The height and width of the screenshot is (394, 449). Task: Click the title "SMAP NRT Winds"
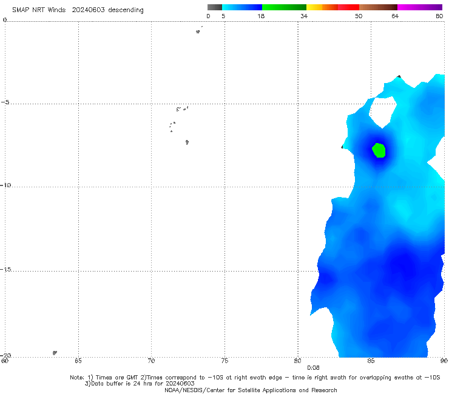pyautogui.click(x=39, y=10)
